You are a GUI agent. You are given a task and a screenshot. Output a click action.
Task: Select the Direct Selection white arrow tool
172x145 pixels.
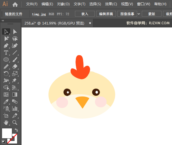pos(15,32)
